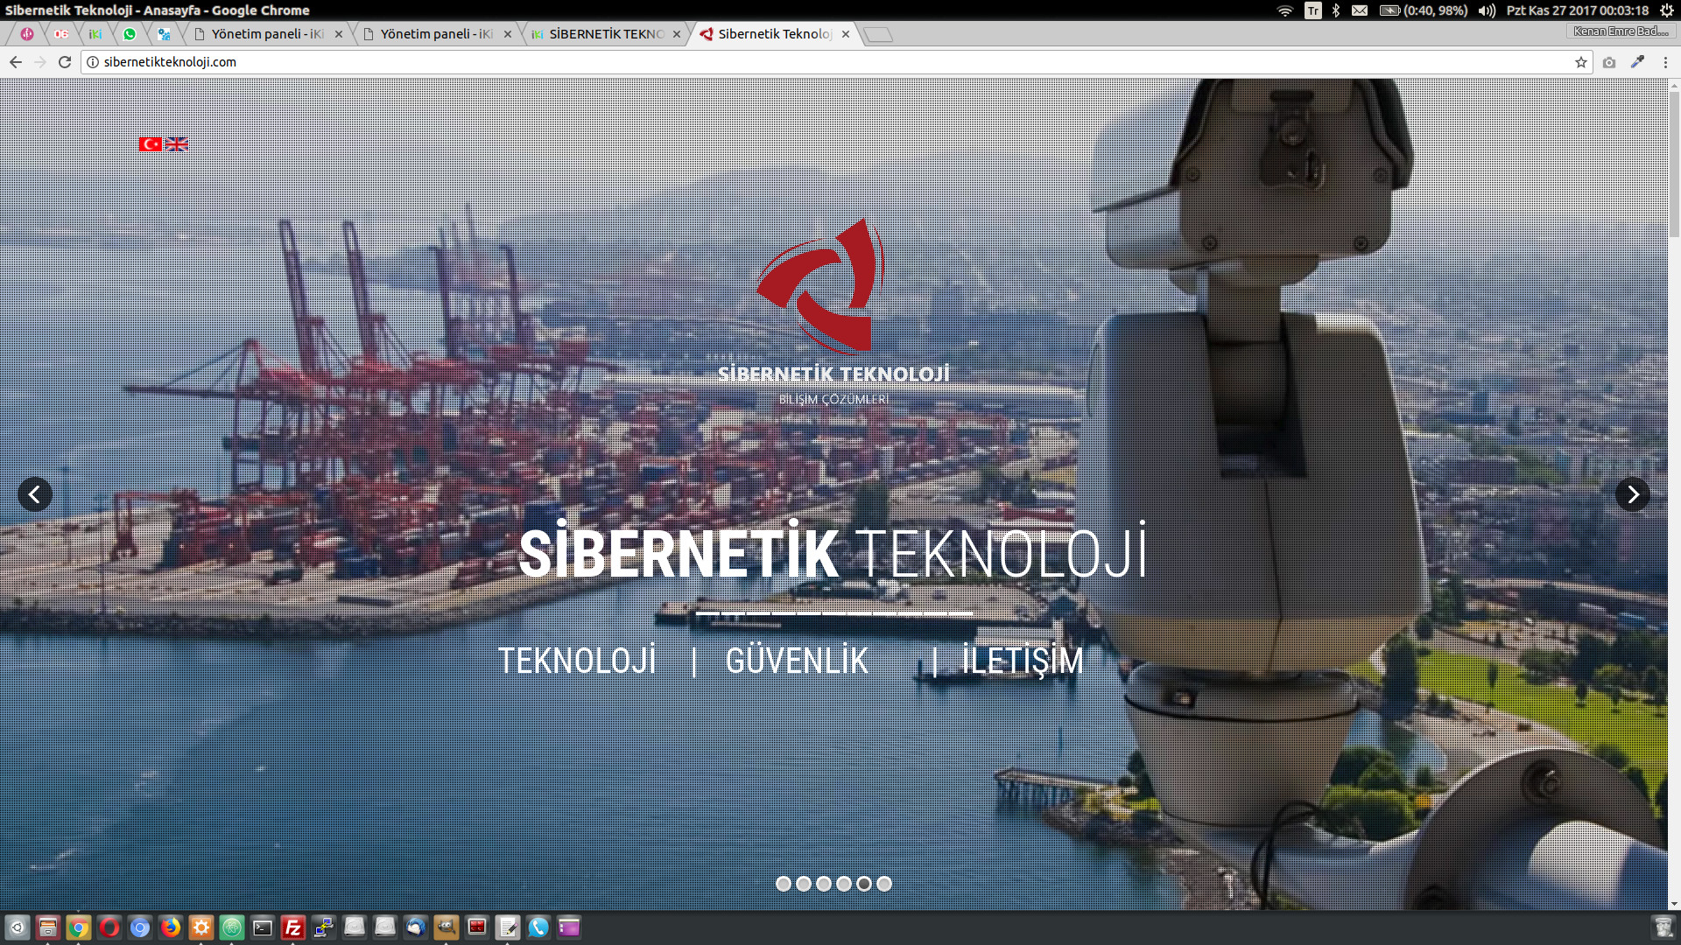Open the Wi-Fi network indicator
Screen dimensions: 1681x945
(x=1285, y=10)
